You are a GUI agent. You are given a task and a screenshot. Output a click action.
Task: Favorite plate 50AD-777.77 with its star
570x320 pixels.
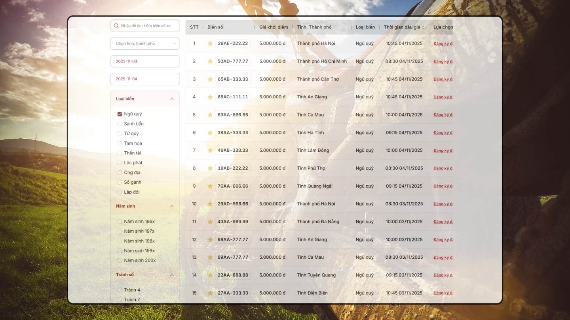(210, 61)
